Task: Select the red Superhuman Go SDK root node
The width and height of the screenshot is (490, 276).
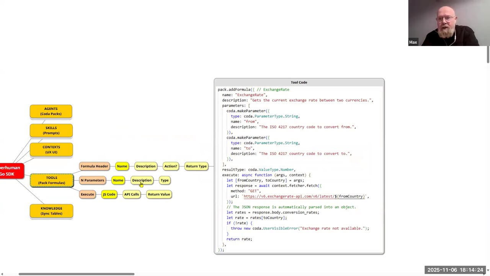Action: 12,171
